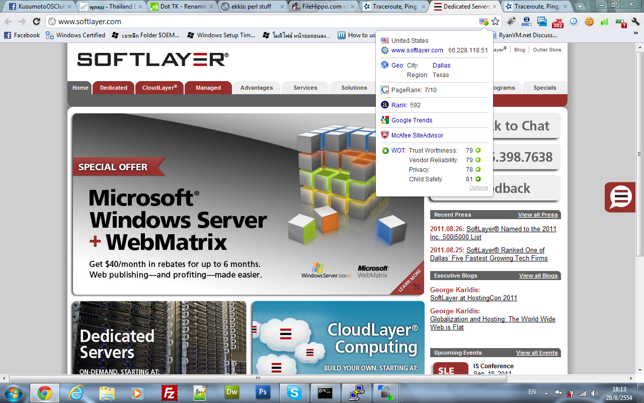
Task: Launch FileZilla from the taskbar
Action: coord(170,392)
